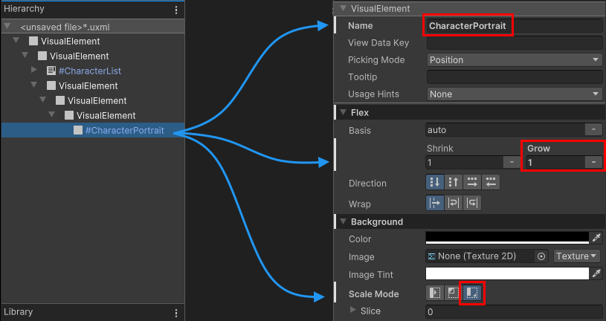606x321 pixels.
Task: Open the Usage Hints dropdown
Action: pos(514,94)
